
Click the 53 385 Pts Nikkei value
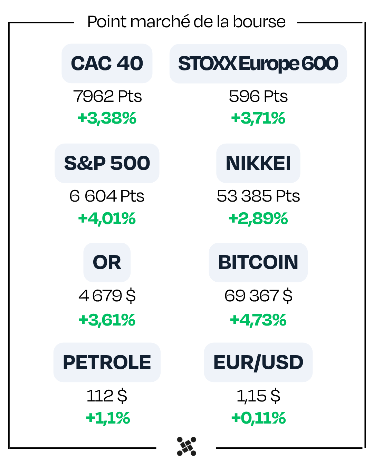pyautogui.click(x=258, y=196)
